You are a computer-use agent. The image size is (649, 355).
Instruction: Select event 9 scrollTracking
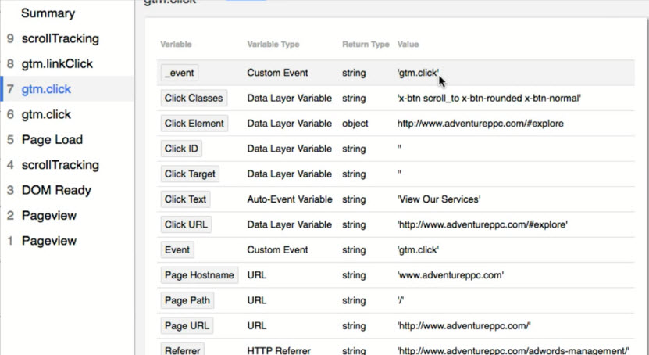59,38
